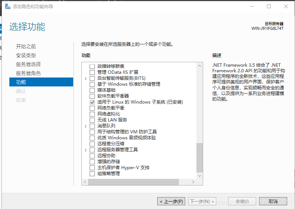Click the server name WIN-J91IFG8L74T
The image size is (295, 209).
(267, 28)
